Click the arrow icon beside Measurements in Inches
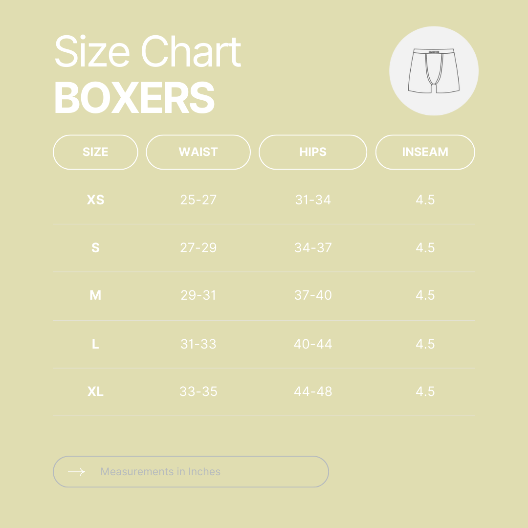 click(x=76, y=472)
